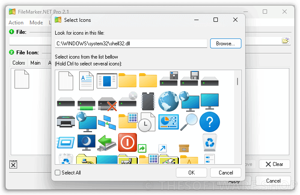Click Cancel in the FileMarker.NET main window
The image size is (300, 195).
tap(273, 181)
